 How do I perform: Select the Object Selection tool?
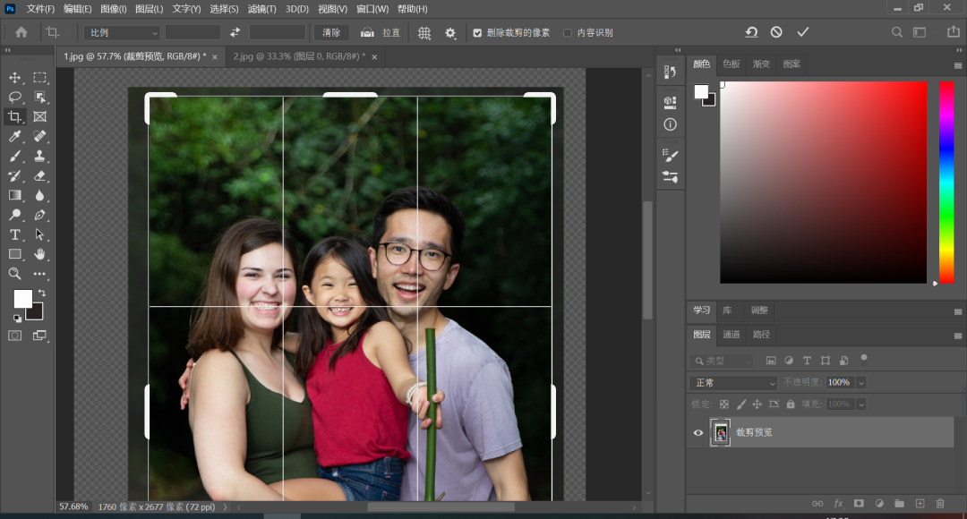click(x=40, y=97)
